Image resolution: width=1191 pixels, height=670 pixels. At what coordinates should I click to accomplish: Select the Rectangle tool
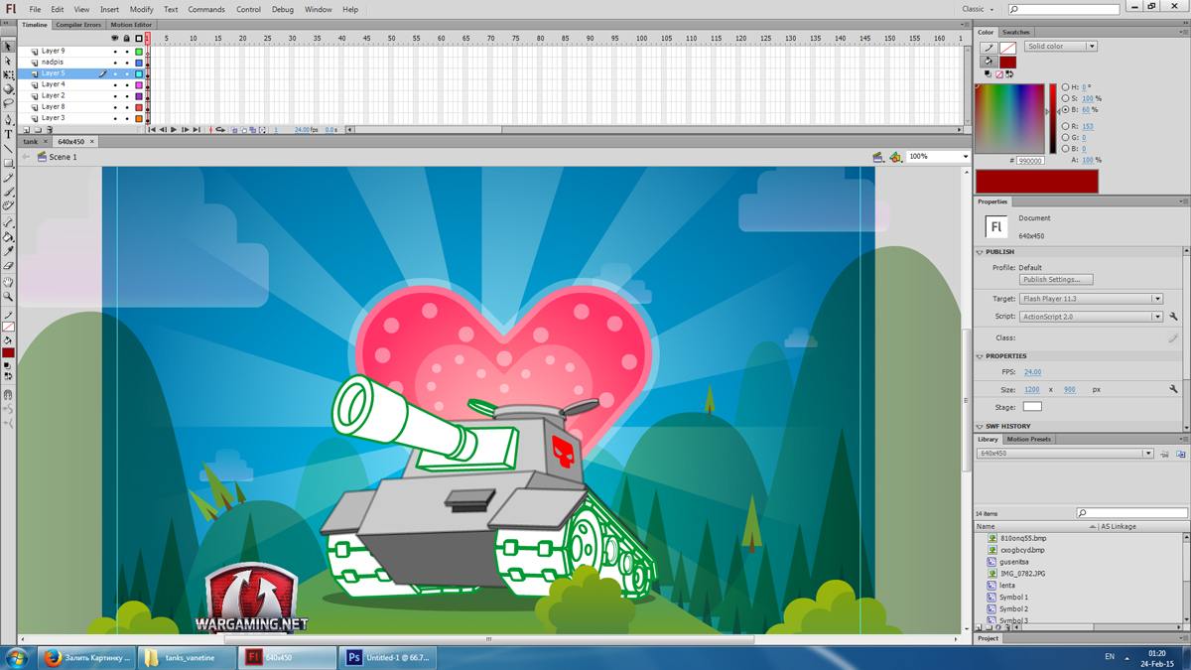(x=8, y=163)
